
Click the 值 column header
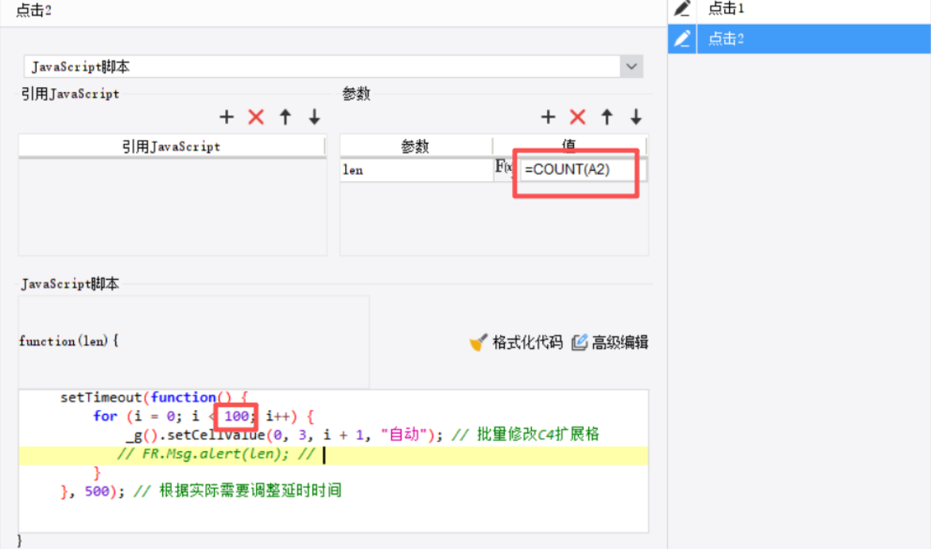(x=568, y=146)
